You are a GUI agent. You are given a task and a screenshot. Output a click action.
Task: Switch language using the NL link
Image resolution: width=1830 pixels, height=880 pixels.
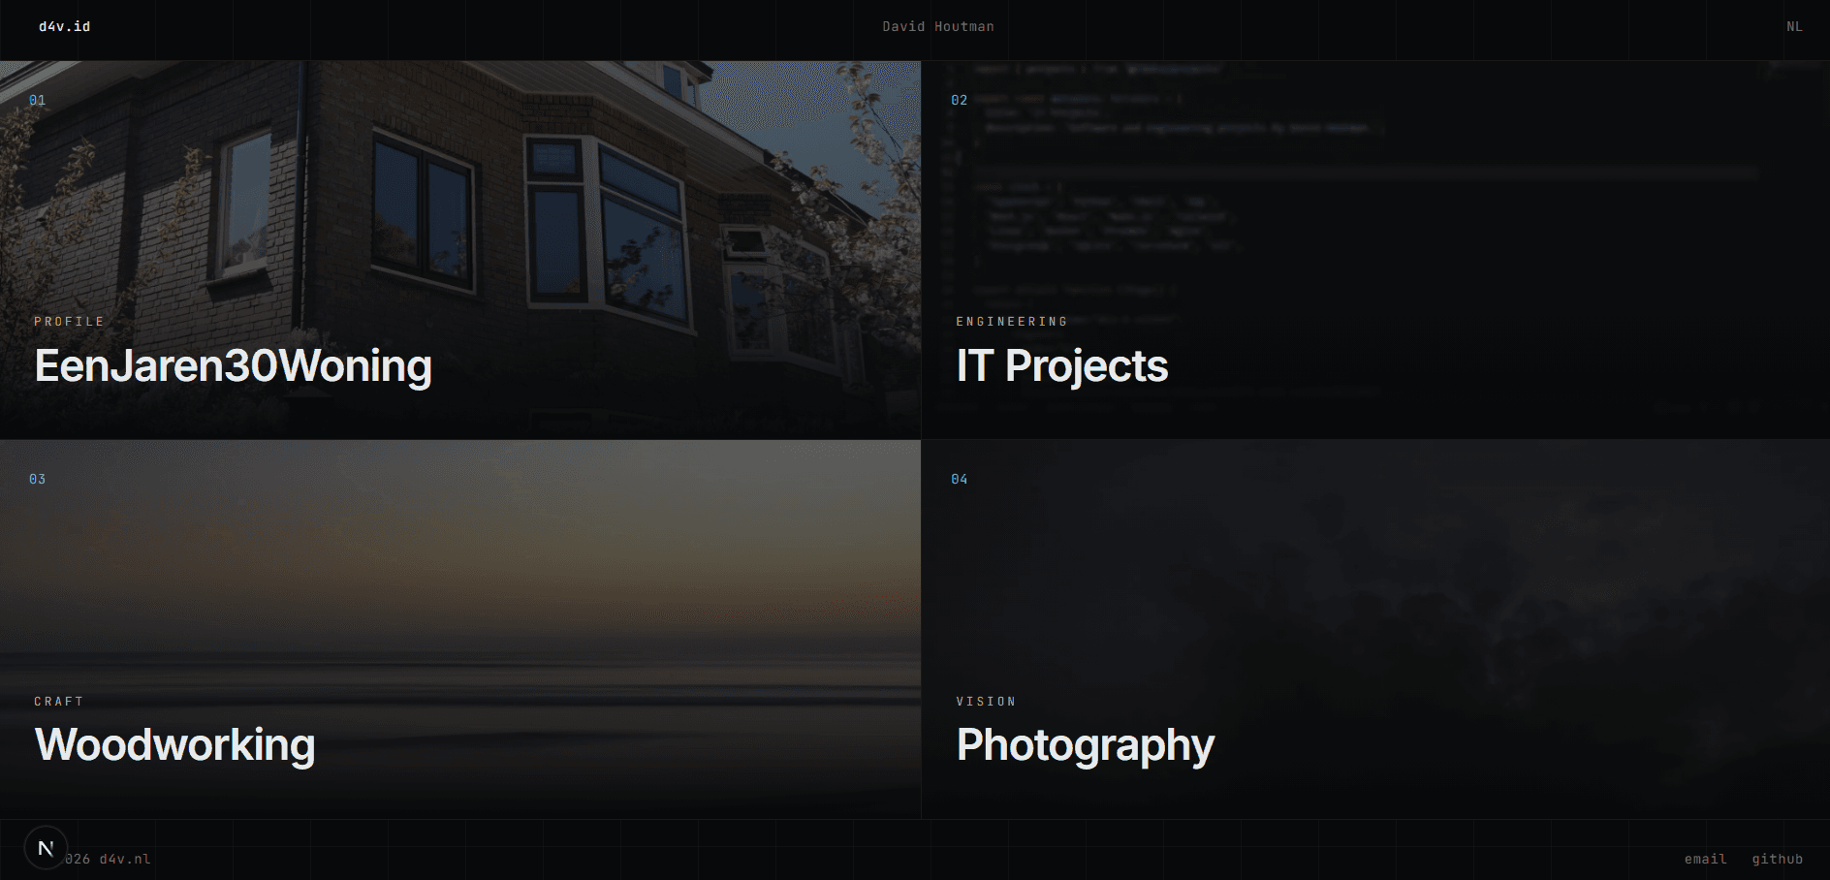[1794, 26]
